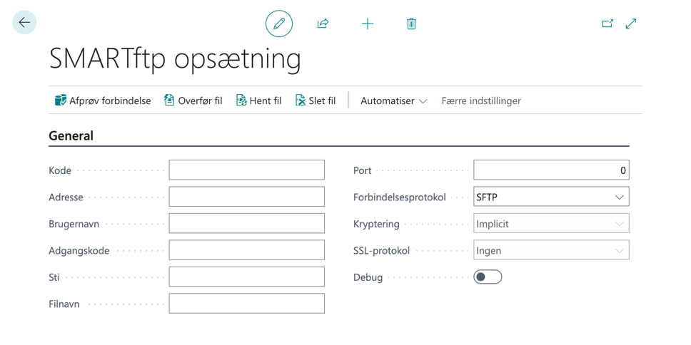This screenshot has height=345, width=691.
Task: Click the share icon
Action: point(323,24)
